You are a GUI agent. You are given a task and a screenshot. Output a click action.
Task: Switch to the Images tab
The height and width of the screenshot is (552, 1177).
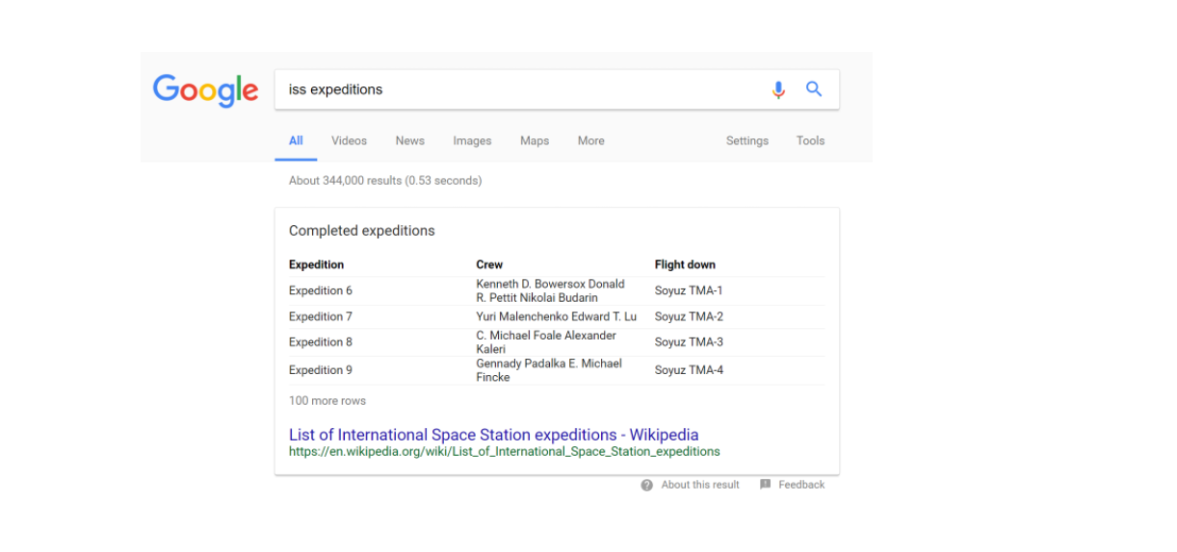pyautogui.click(x=472, y=140)
